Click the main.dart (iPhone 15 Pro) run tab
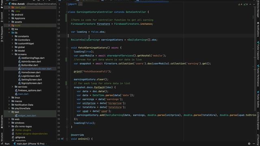This screenshot has width=260, height=146. point(31,144)
